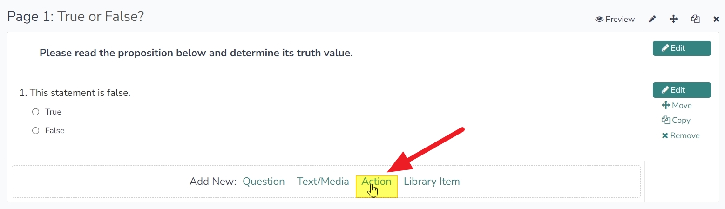Add a new Action

pyautogui.click(x=376, y=182)
